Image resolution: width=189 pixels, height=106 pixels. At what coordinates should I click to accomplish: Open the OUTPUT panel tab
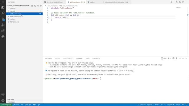click(57, 59)
